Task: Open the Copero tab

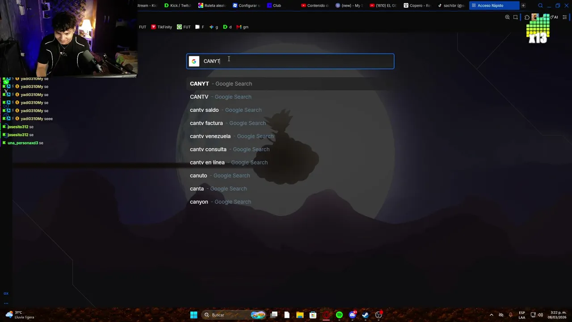Action: pos(417,5)
